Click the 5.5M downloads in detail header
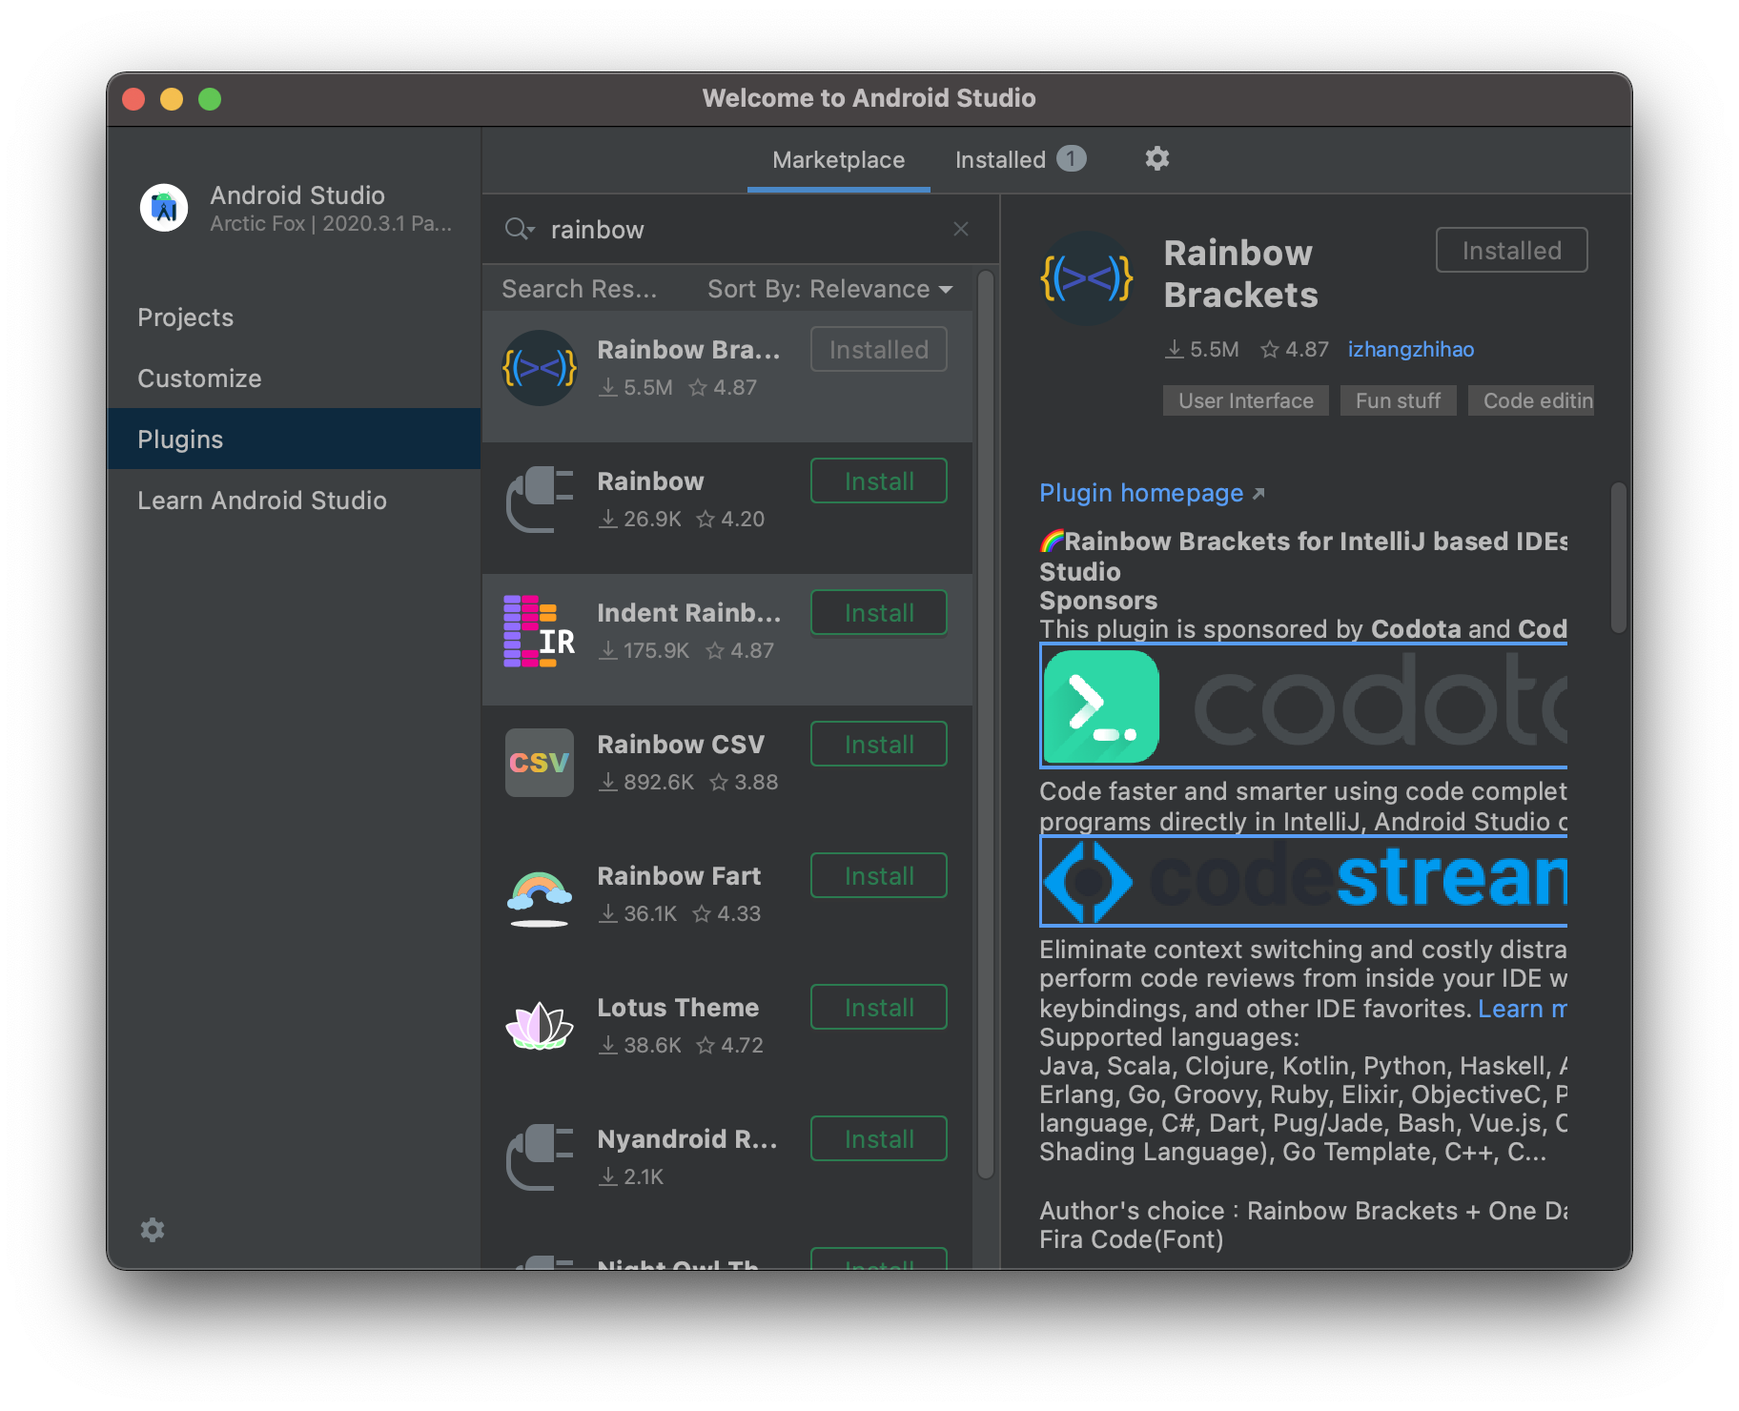This screenshot has width=1739, height=1411. click(x=1202, y=349)
